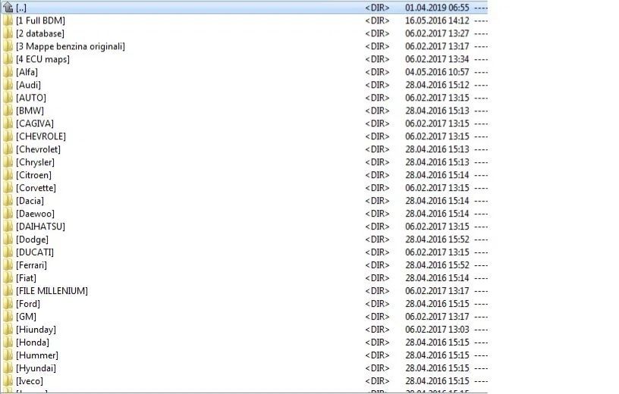Click the folder icon beside 2 database
The image size is (619, 394).
pyautogui.click(x=8, y=33)
